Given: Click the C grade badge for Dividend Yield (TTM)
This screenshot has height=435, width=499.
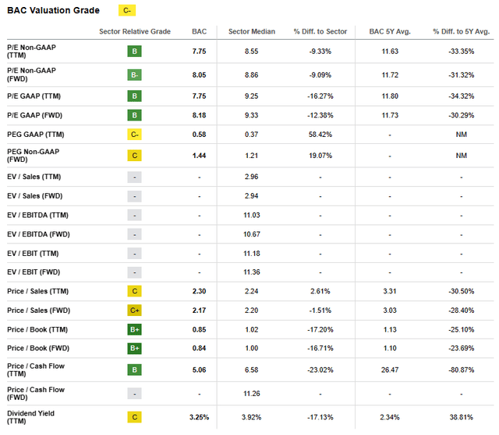Looking at the screenshot, I should [136, 417].
